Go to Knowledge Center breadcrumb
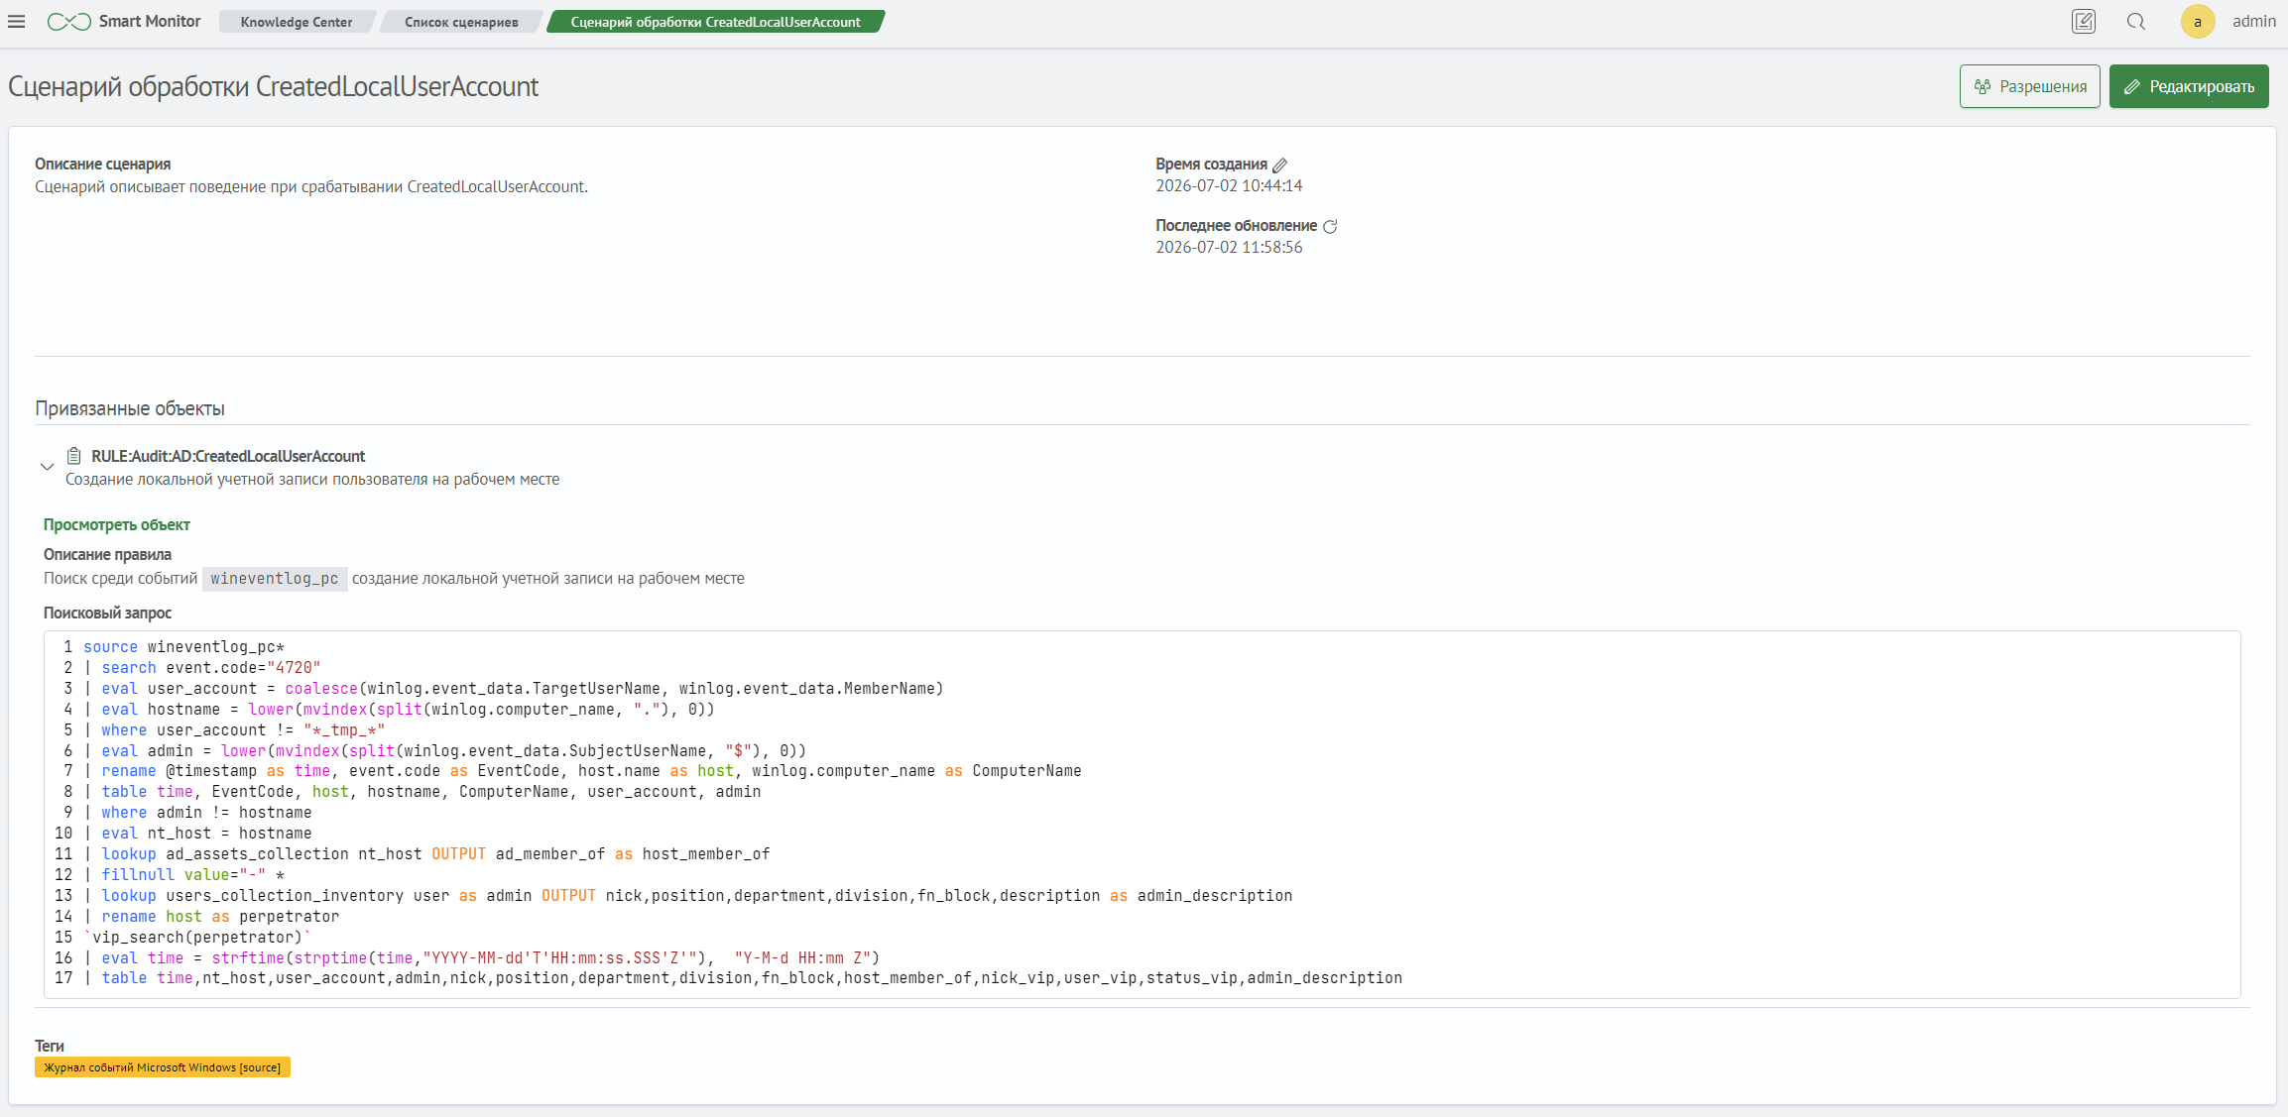 pyautogui.click(x=296, y=22)
